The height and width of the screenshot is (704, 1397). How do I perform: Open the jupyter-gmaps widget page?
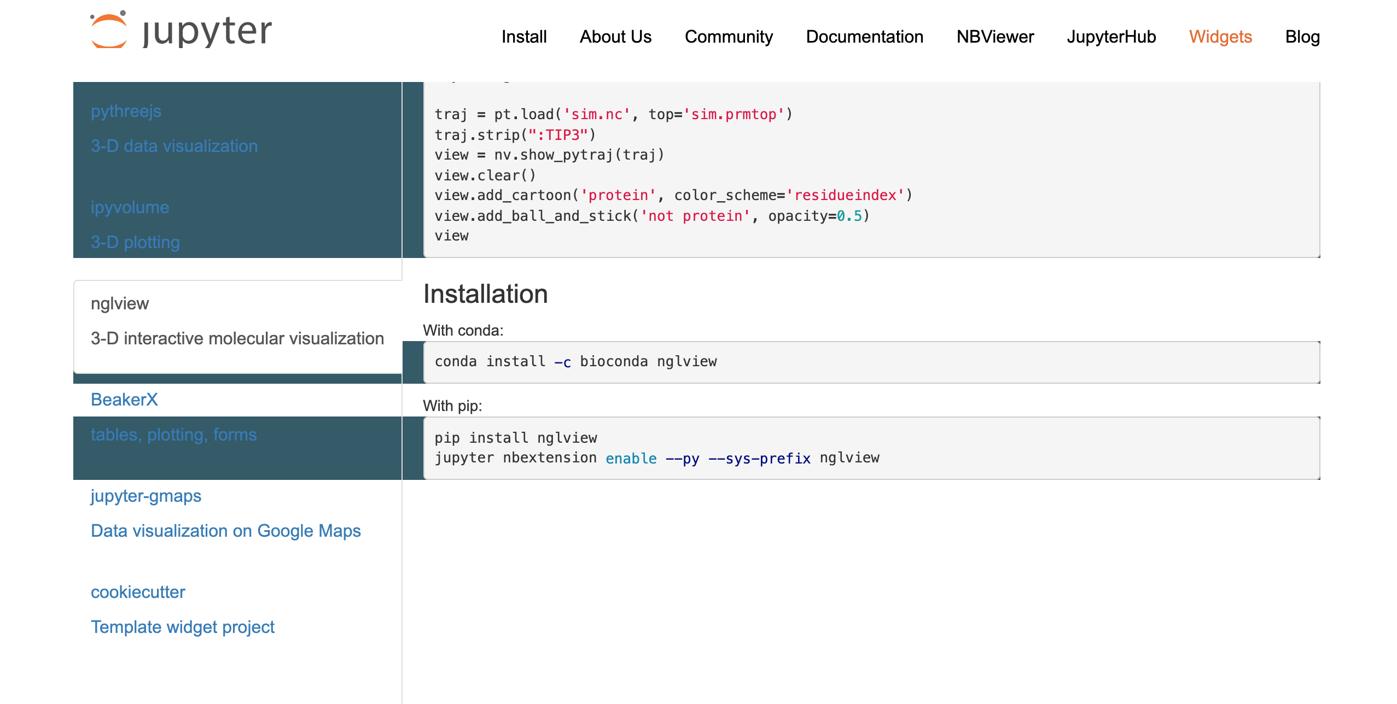[x=146, y=496]
